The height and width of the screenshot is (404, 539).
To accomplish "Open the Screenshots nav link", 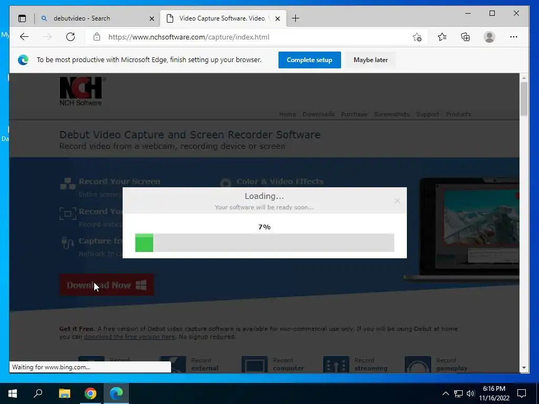I will [392, 114].
